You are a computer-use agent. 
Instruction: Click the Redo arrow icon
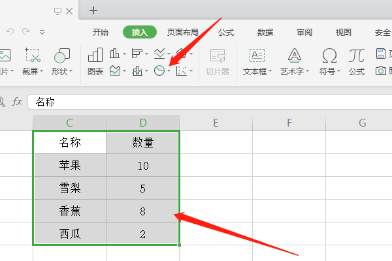point(25,32)
